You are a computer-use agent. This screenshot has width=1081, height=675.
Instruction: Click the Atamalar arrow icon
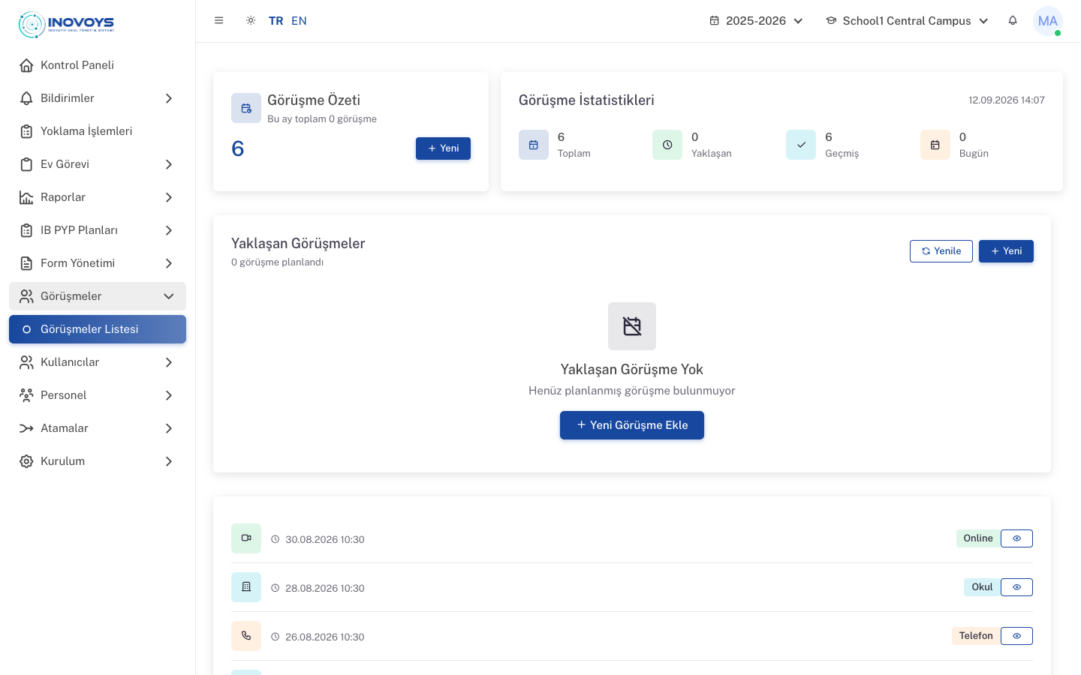coord(26,428)
